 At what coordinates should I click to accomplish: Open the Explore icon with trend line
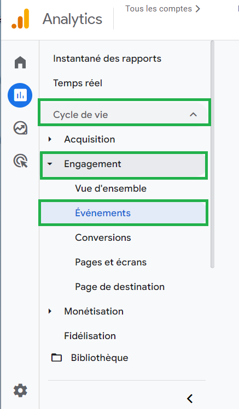pos(20,128)
